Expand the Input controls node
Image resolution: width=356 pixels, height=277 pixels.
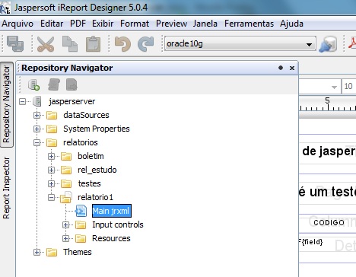coord(65,225)
